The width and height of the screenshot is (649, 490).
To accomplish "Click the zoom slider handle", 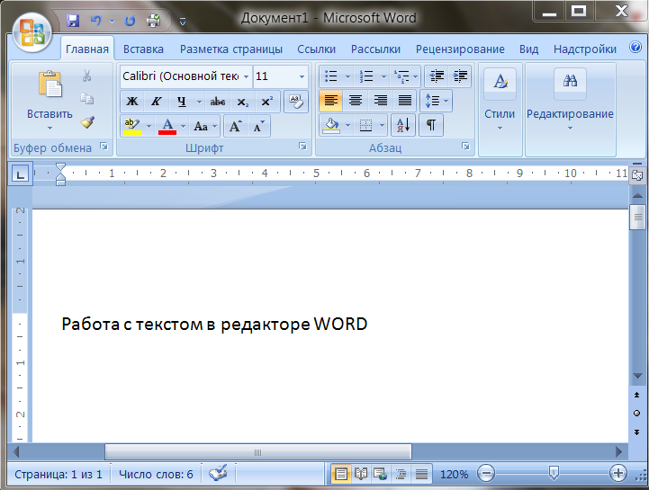I will (554, 472).
